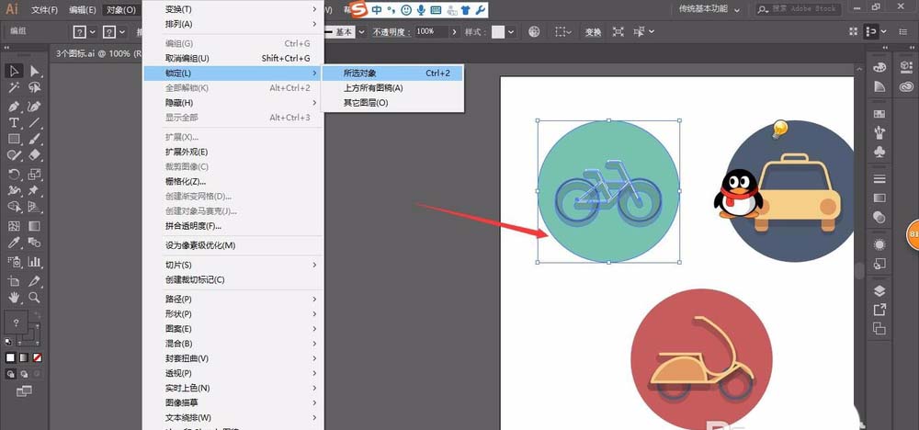Open the Symbols club panel icon

pyautogui.click(x=879, y=152)
